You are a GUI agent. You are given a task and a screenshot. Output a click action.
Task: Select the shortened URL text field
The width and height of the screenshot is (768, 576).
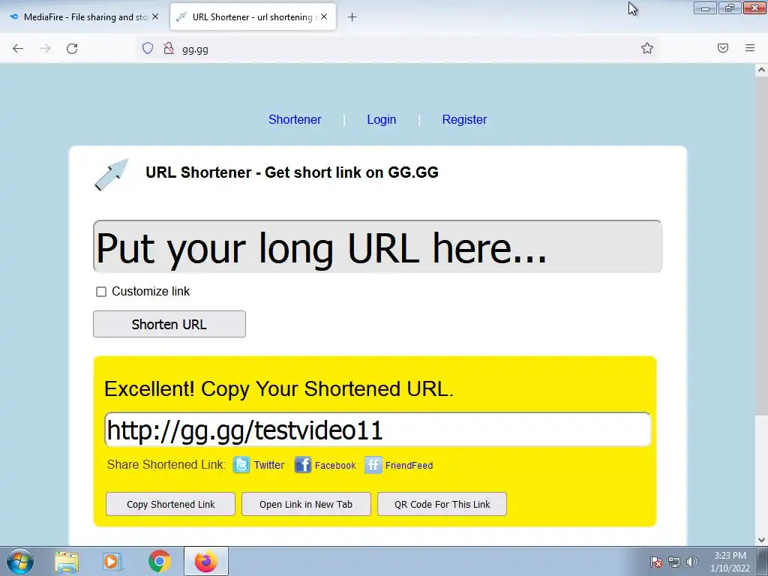378,430
